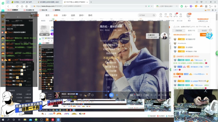Open the browser hamburger main menu
The image size is (218, 122).
pyautogui.click(x=215, y=6)
